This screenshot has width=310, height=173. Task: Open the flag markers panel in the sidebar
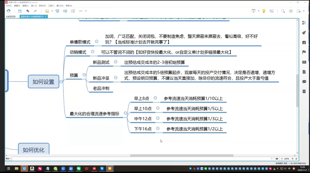click(x=304, y=52)
